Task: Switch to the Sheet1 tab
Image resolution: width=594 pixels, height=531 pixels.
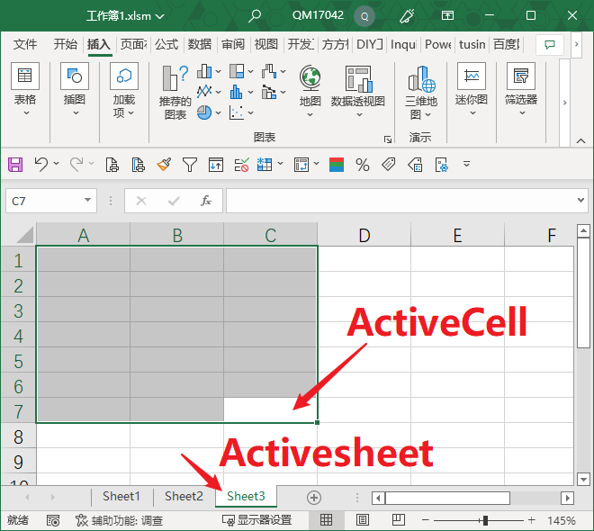Action: pos(121,496)
